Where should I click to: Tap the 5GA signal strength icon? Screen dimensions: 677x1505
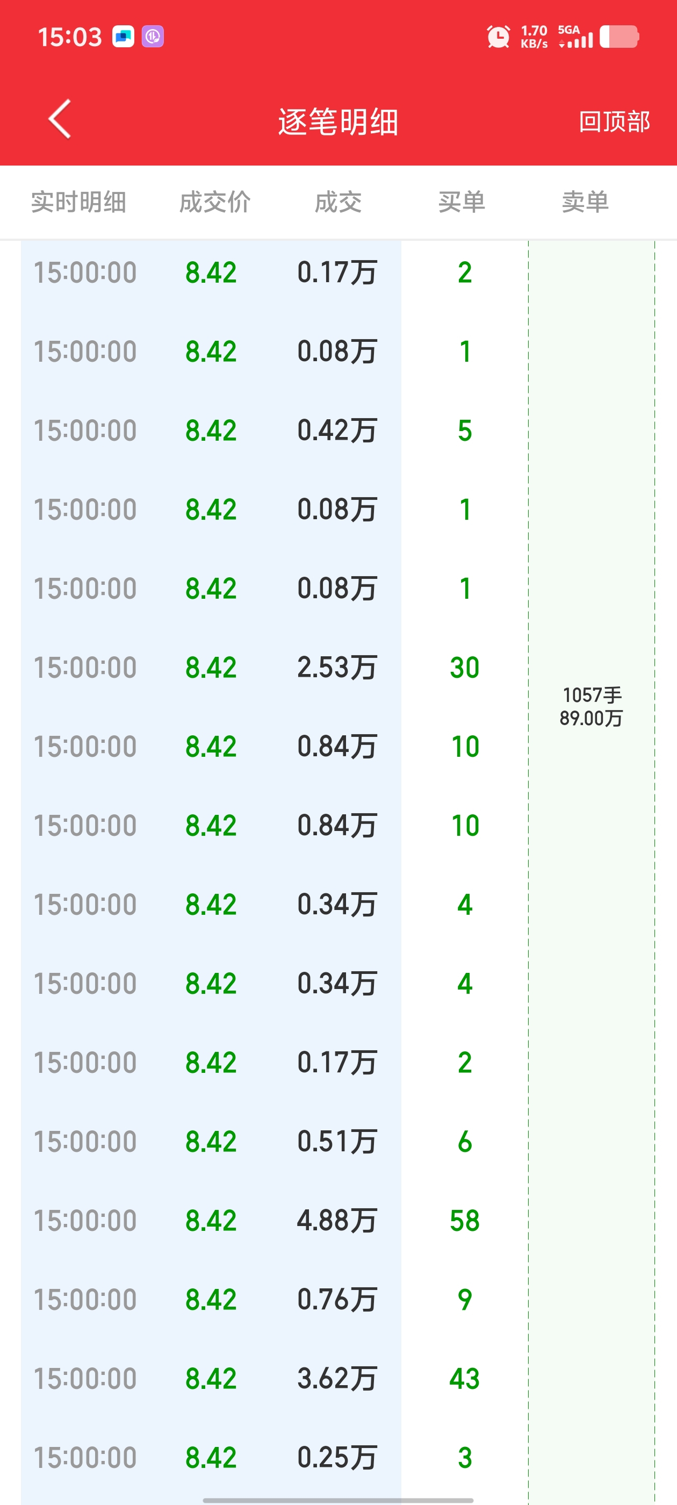(575, 37)
